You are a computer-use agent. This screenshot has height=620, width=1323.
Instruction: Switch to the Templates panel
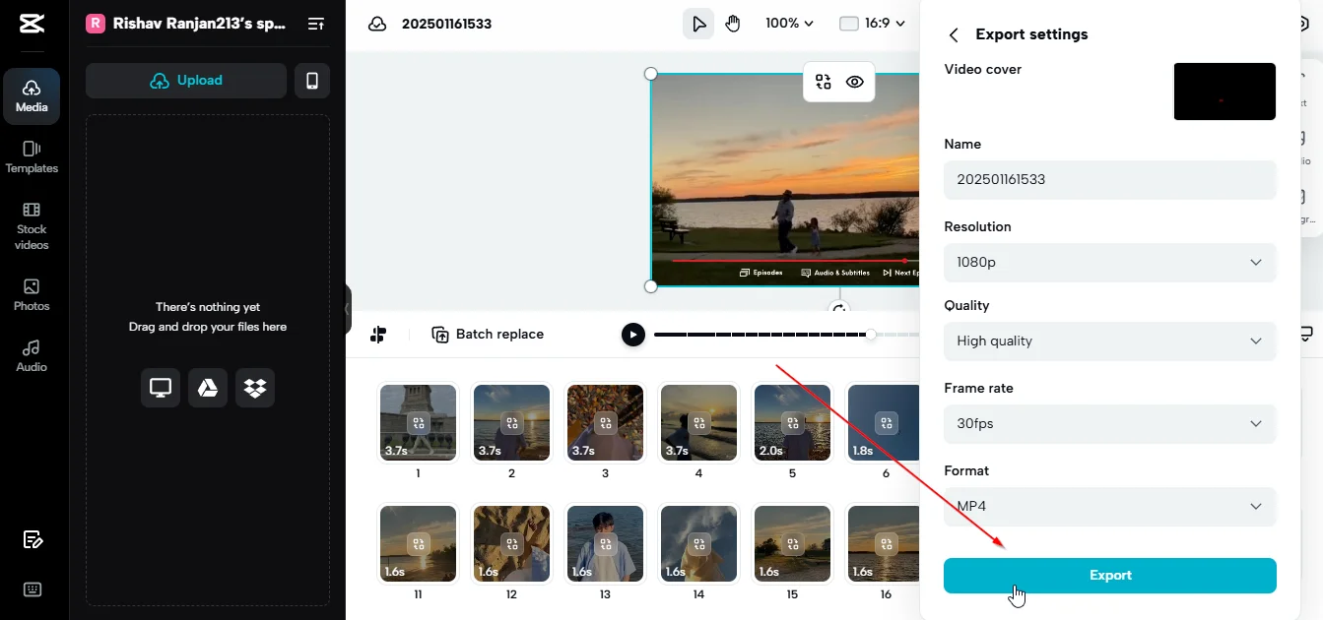(31, 157)
